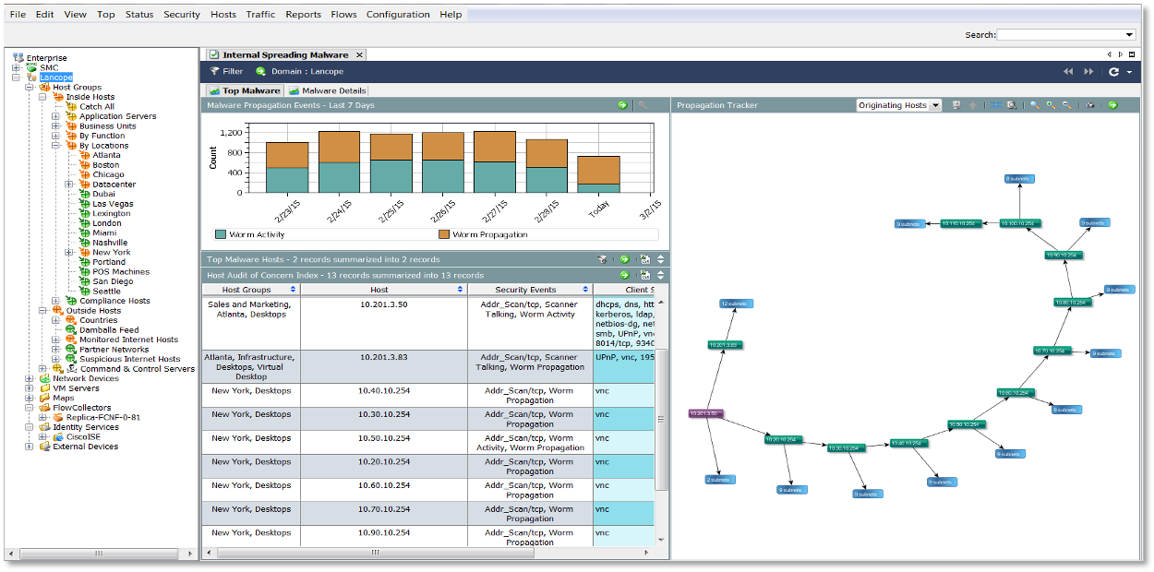Click the Worm Activity teal legend swatch
Viewport: 1154px width, 572px height.
(220, 234)
